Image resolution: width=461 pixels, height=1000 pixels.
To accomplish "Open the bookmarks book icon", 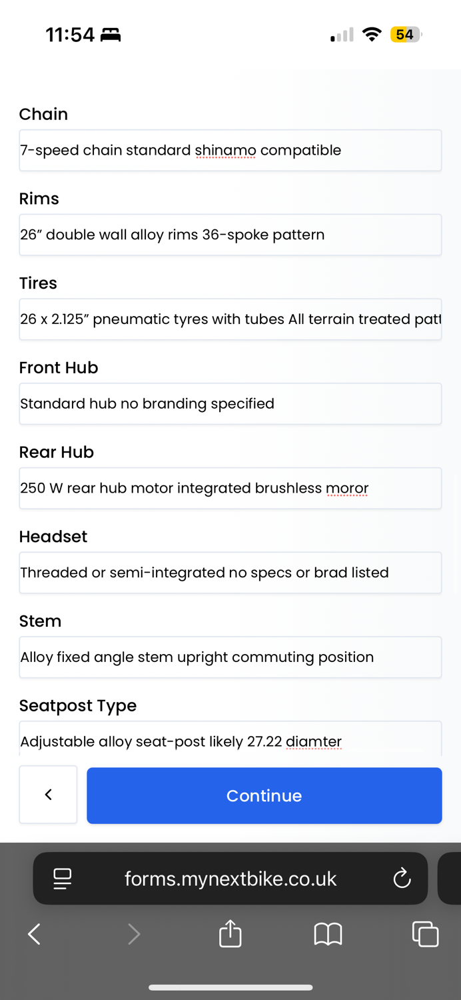I will [x=328, y=934].
